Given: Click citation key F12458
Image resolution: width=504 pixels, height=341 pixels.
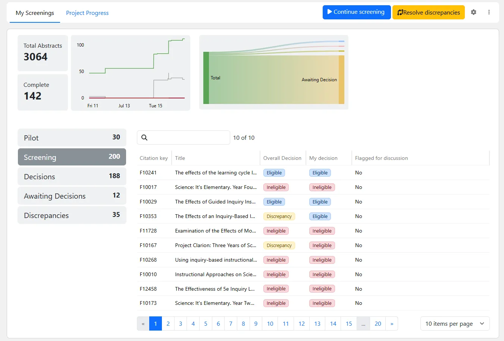Looking at the screenshot, I should pos(148,289).
